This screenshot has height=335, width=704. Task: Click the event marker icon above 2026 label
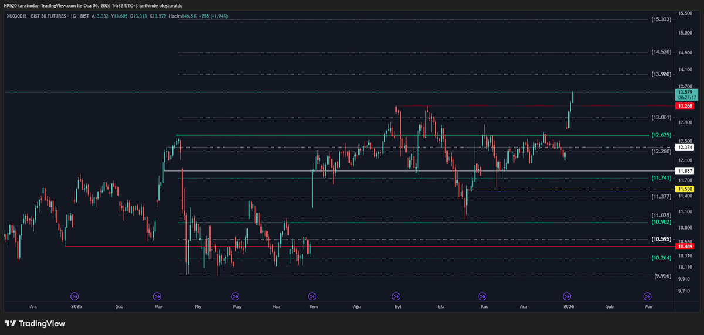tap(567, 296)
